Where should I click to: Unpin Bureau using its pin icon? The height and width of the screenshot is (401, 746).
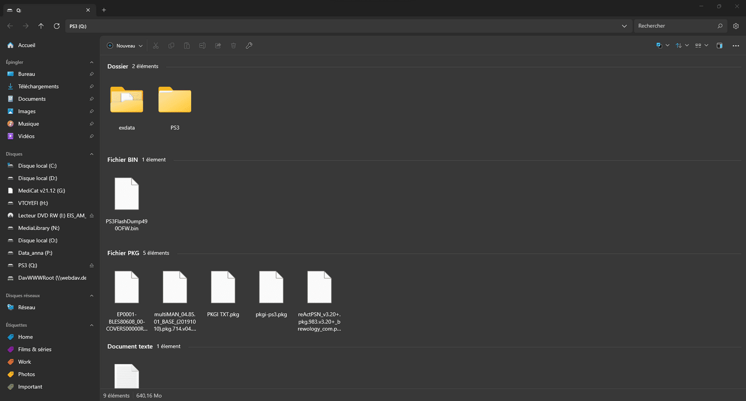click(x=91, y=74)
